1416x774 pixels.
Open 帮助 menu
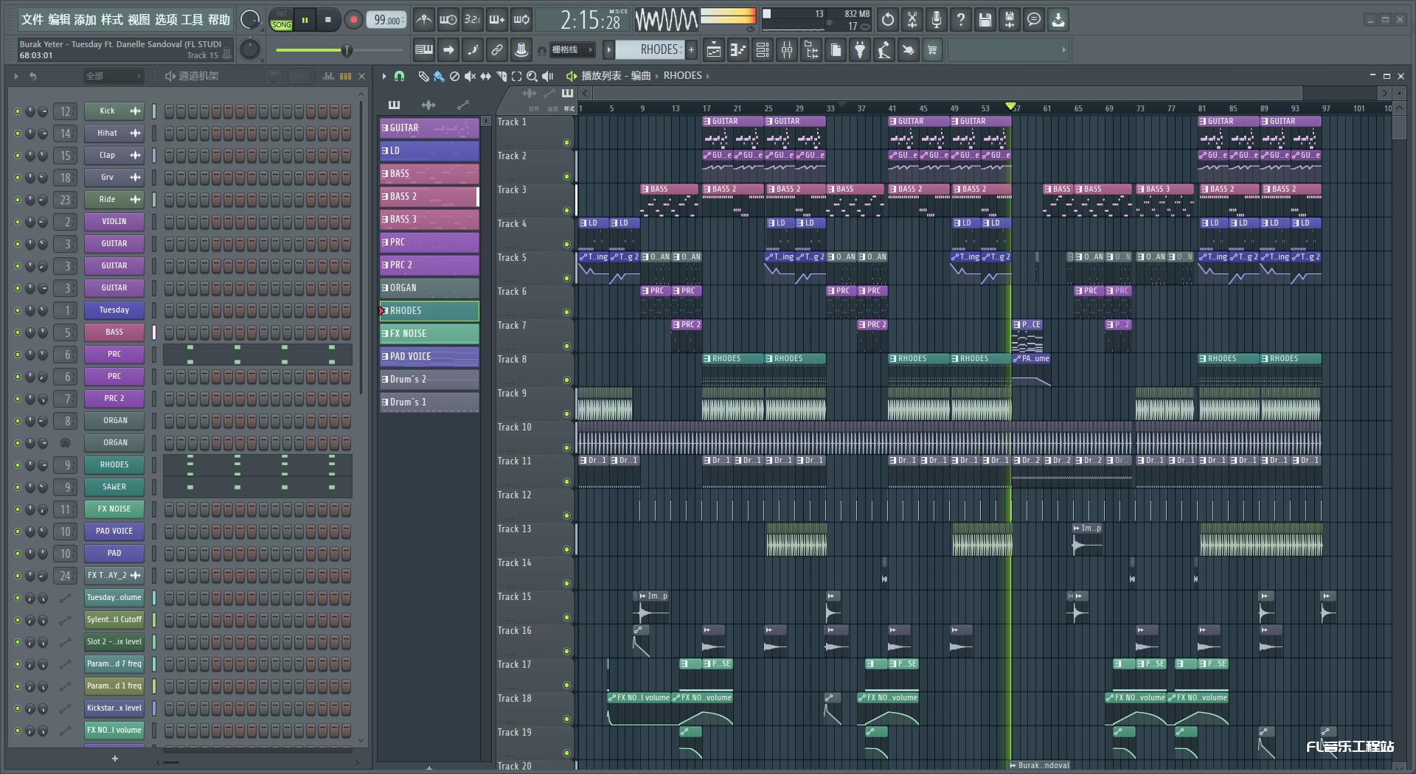pos(219,20)
